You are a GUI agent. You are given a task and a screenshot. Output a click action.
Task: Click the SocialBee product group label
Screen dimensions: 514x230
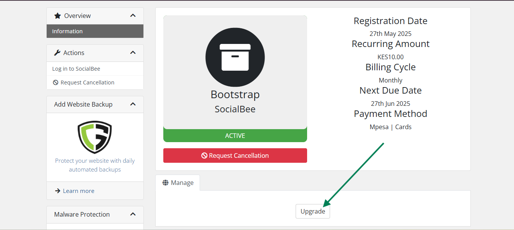[235, 109]
